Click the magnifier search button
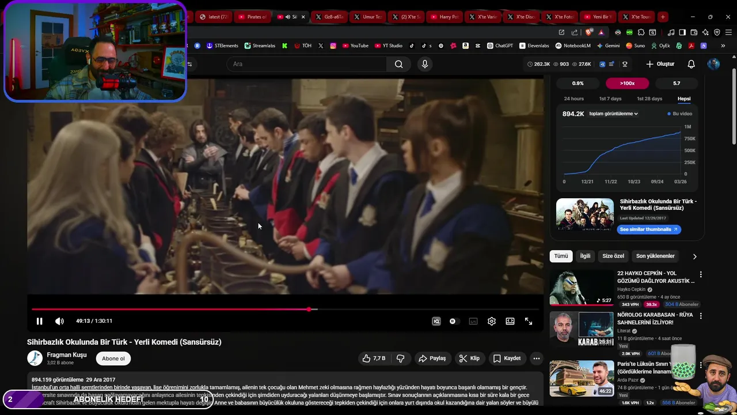This screenshot has height=415, width=737. click(x=398, y=64)
